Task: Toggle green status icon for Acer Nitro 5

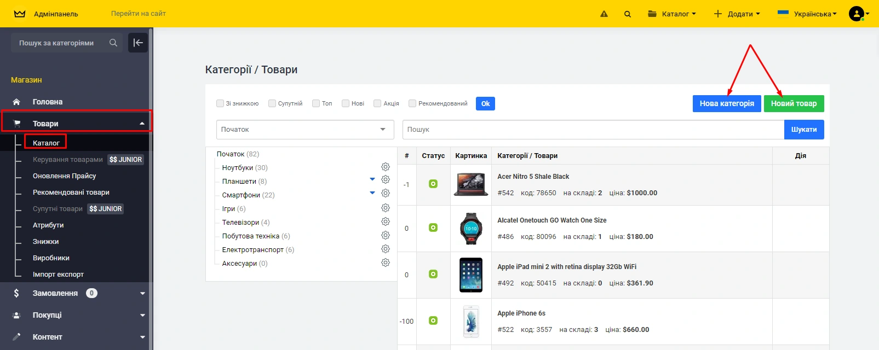Action: point(433,184)
